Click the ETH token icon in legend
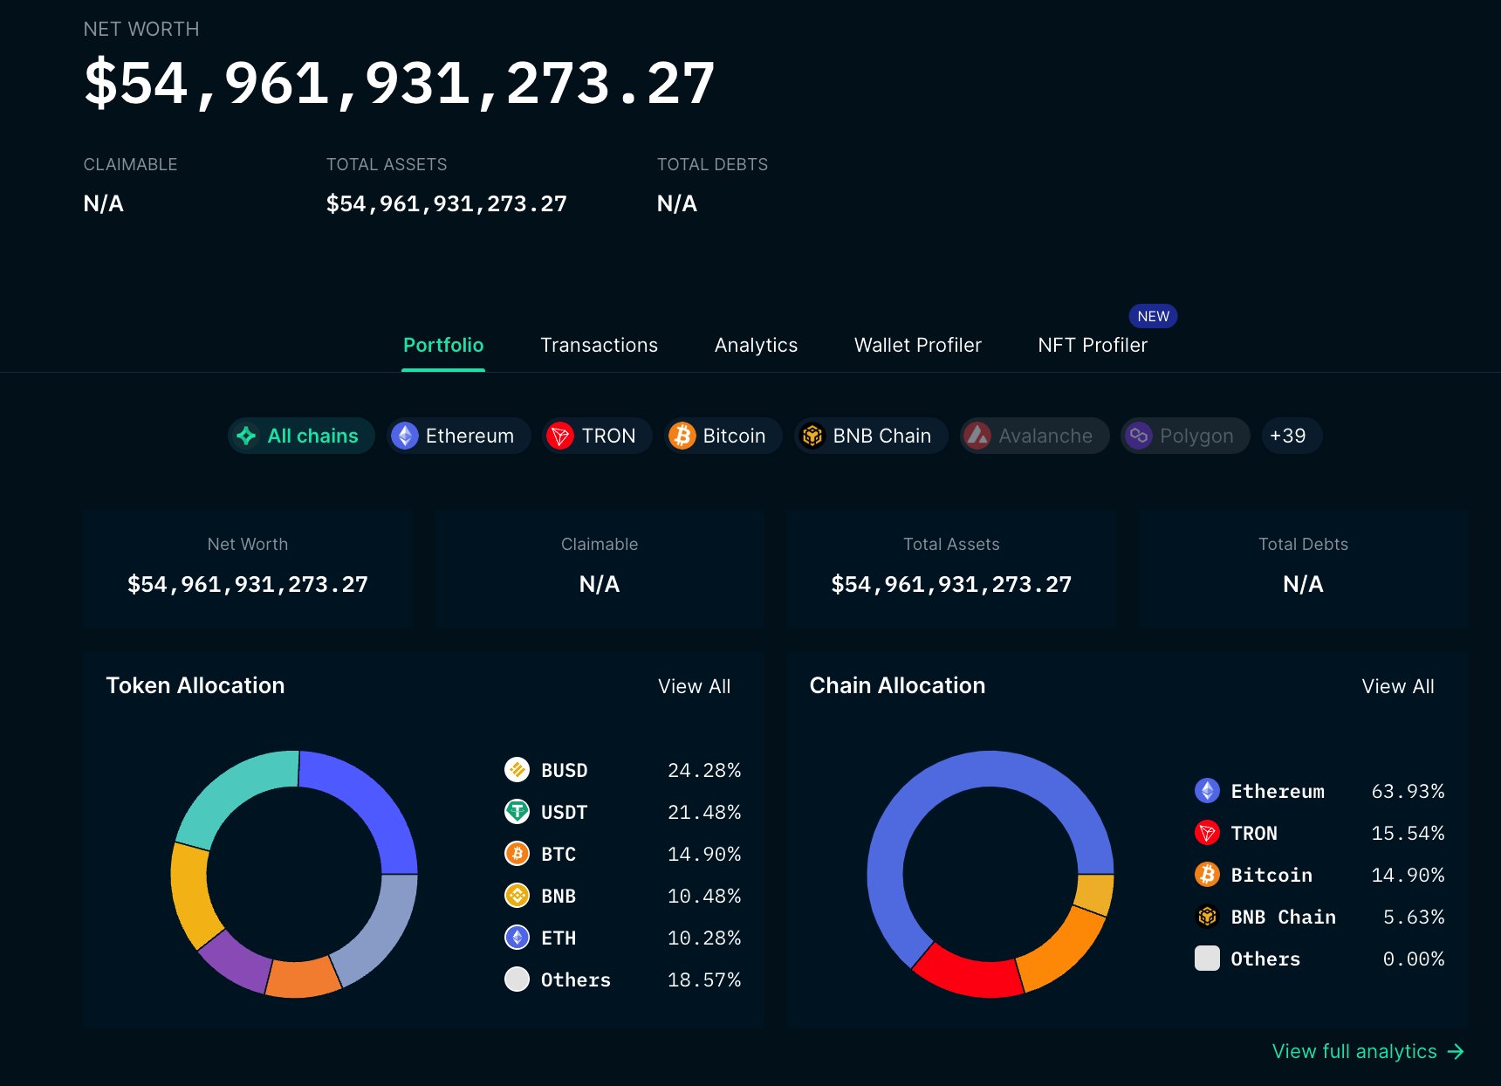The height and width of the screenshot is (1086, 1501). [x=517, y=938]
